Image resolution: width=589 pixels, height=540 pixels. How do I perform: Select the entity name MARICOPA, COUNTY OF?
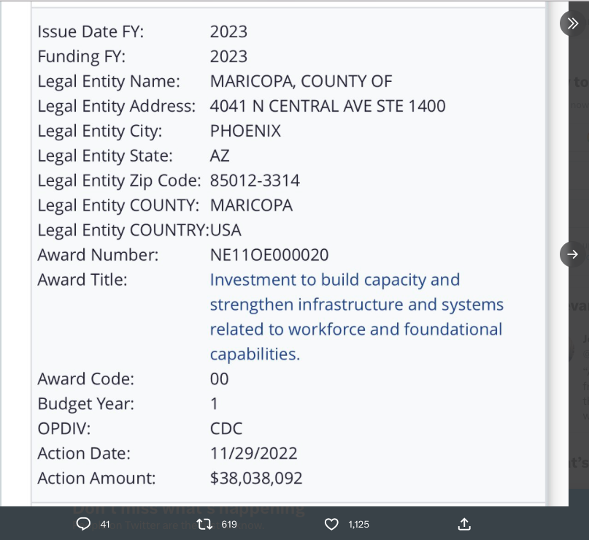(301, 82)
